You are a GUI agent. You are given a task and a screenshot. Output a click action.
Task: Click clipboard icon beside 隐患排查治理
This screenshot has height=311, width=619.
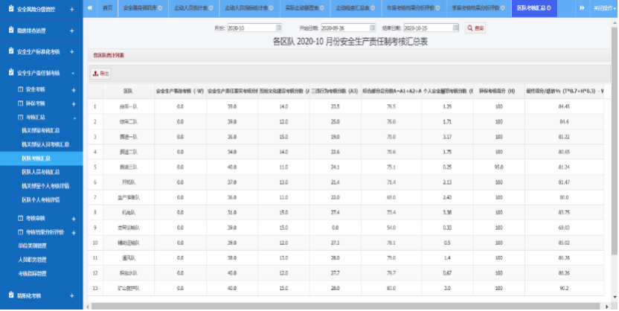11,30
